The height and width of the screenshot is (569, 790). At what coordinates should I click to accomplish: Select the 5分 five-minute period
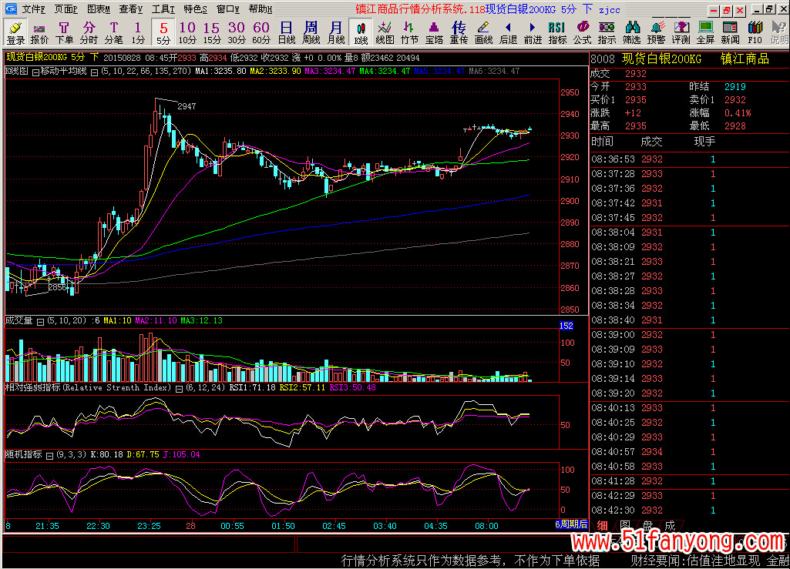[163, 32]
